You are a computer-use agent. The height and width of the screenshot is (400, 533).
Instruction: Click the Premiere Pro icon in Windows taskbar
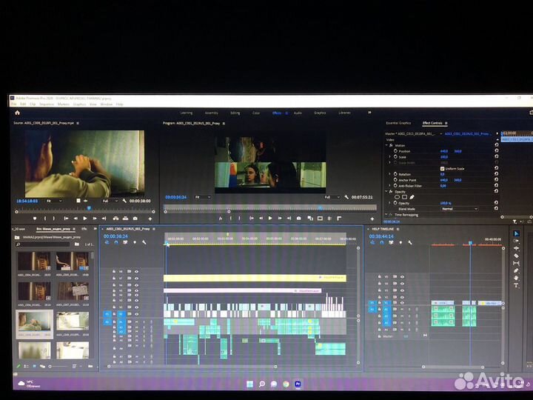pos(298,384)
